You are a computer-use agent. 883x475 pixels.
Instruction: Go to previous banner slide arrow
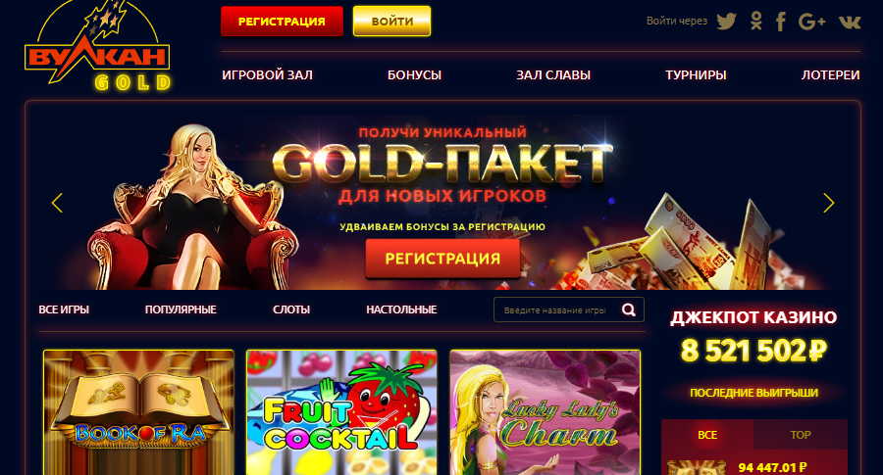pyautogui.click(x=57, y=203)
